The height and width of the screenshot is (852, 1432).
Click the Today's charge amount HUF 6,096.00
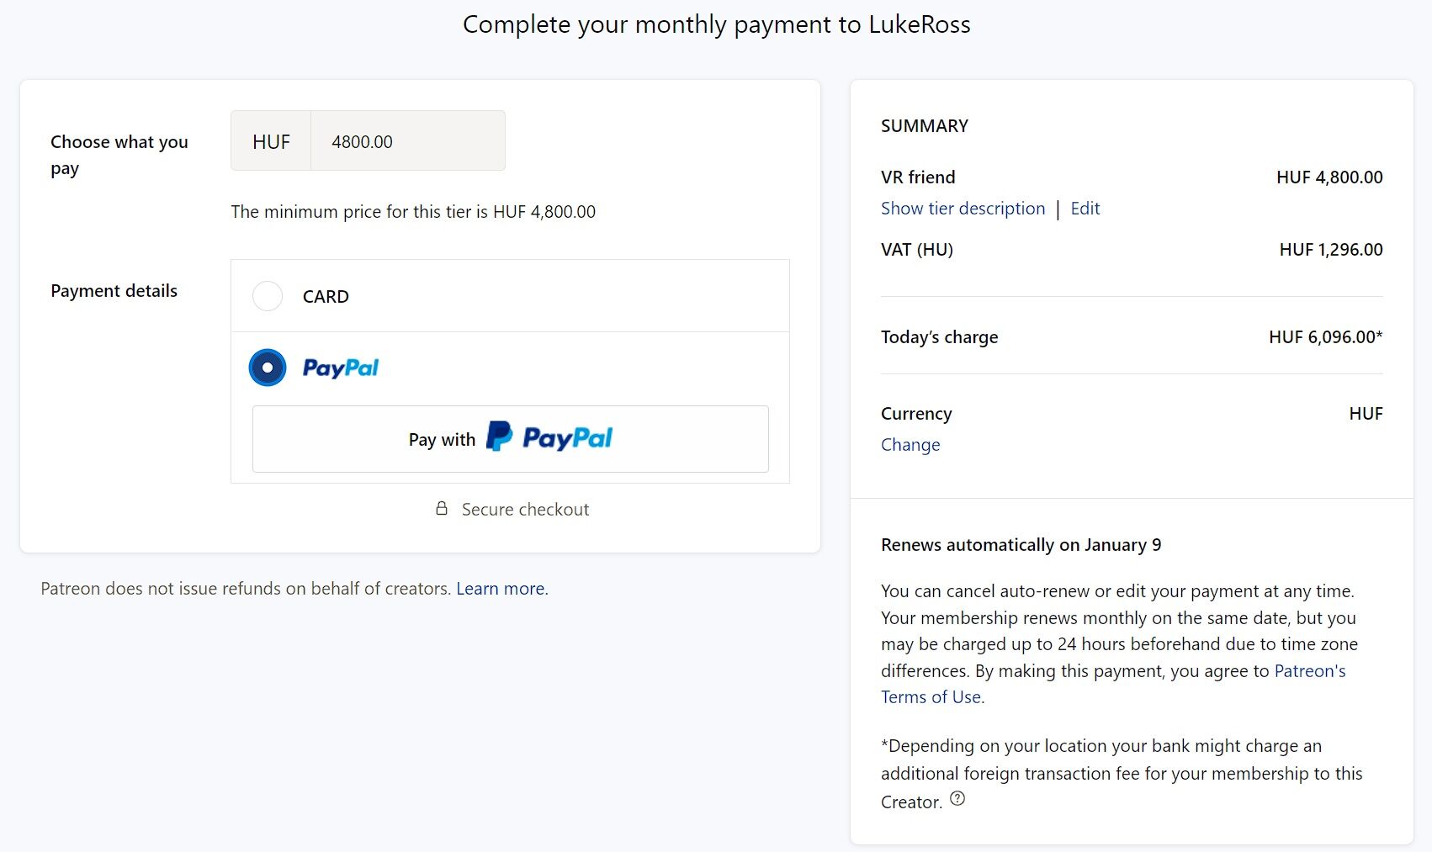[1325, 337]
